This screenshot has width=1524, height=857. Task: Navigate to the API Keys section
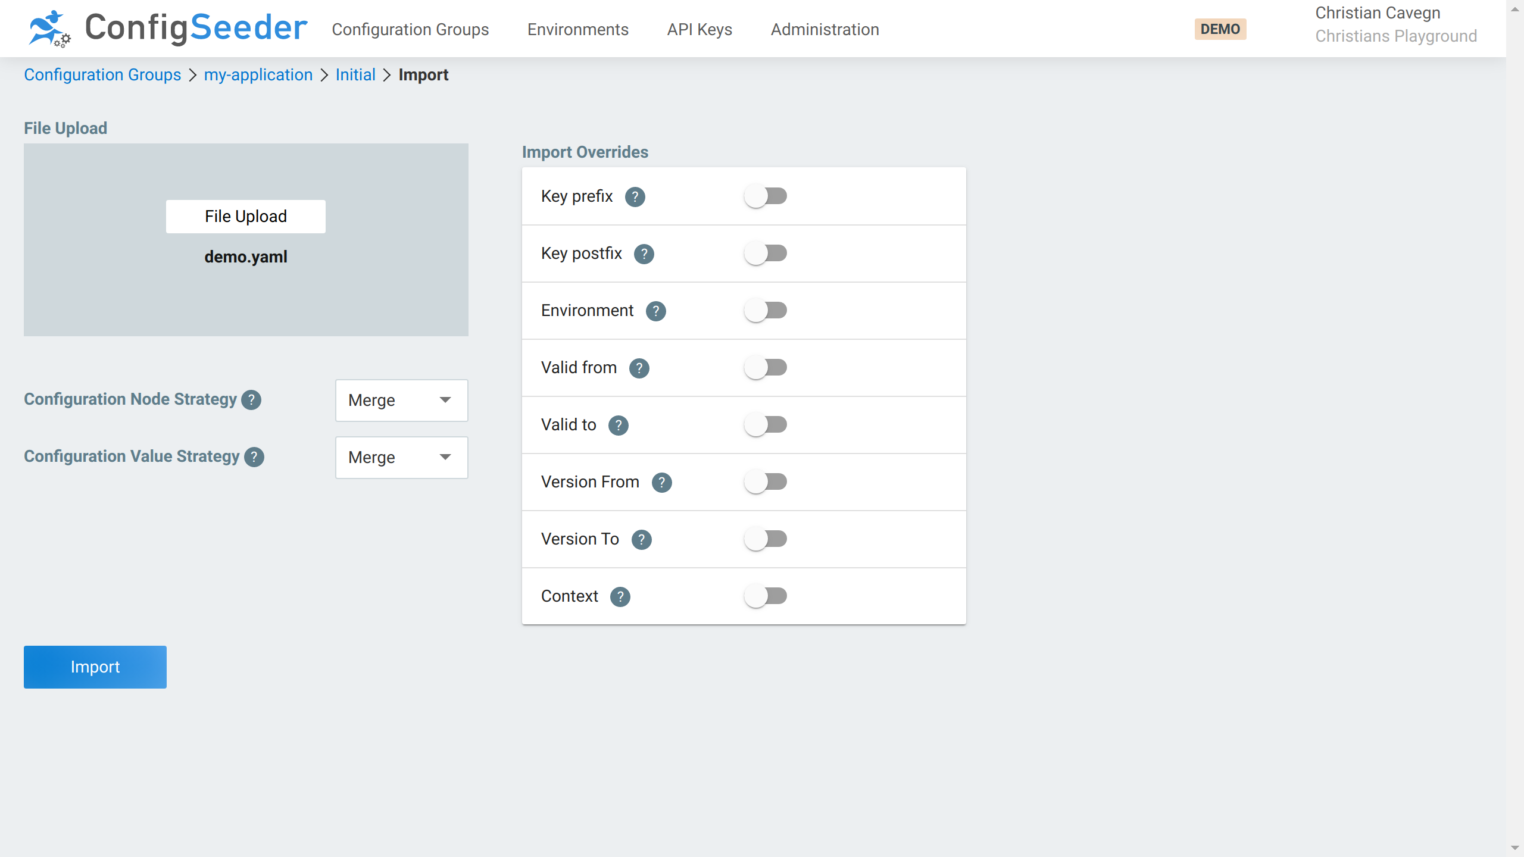699,29
